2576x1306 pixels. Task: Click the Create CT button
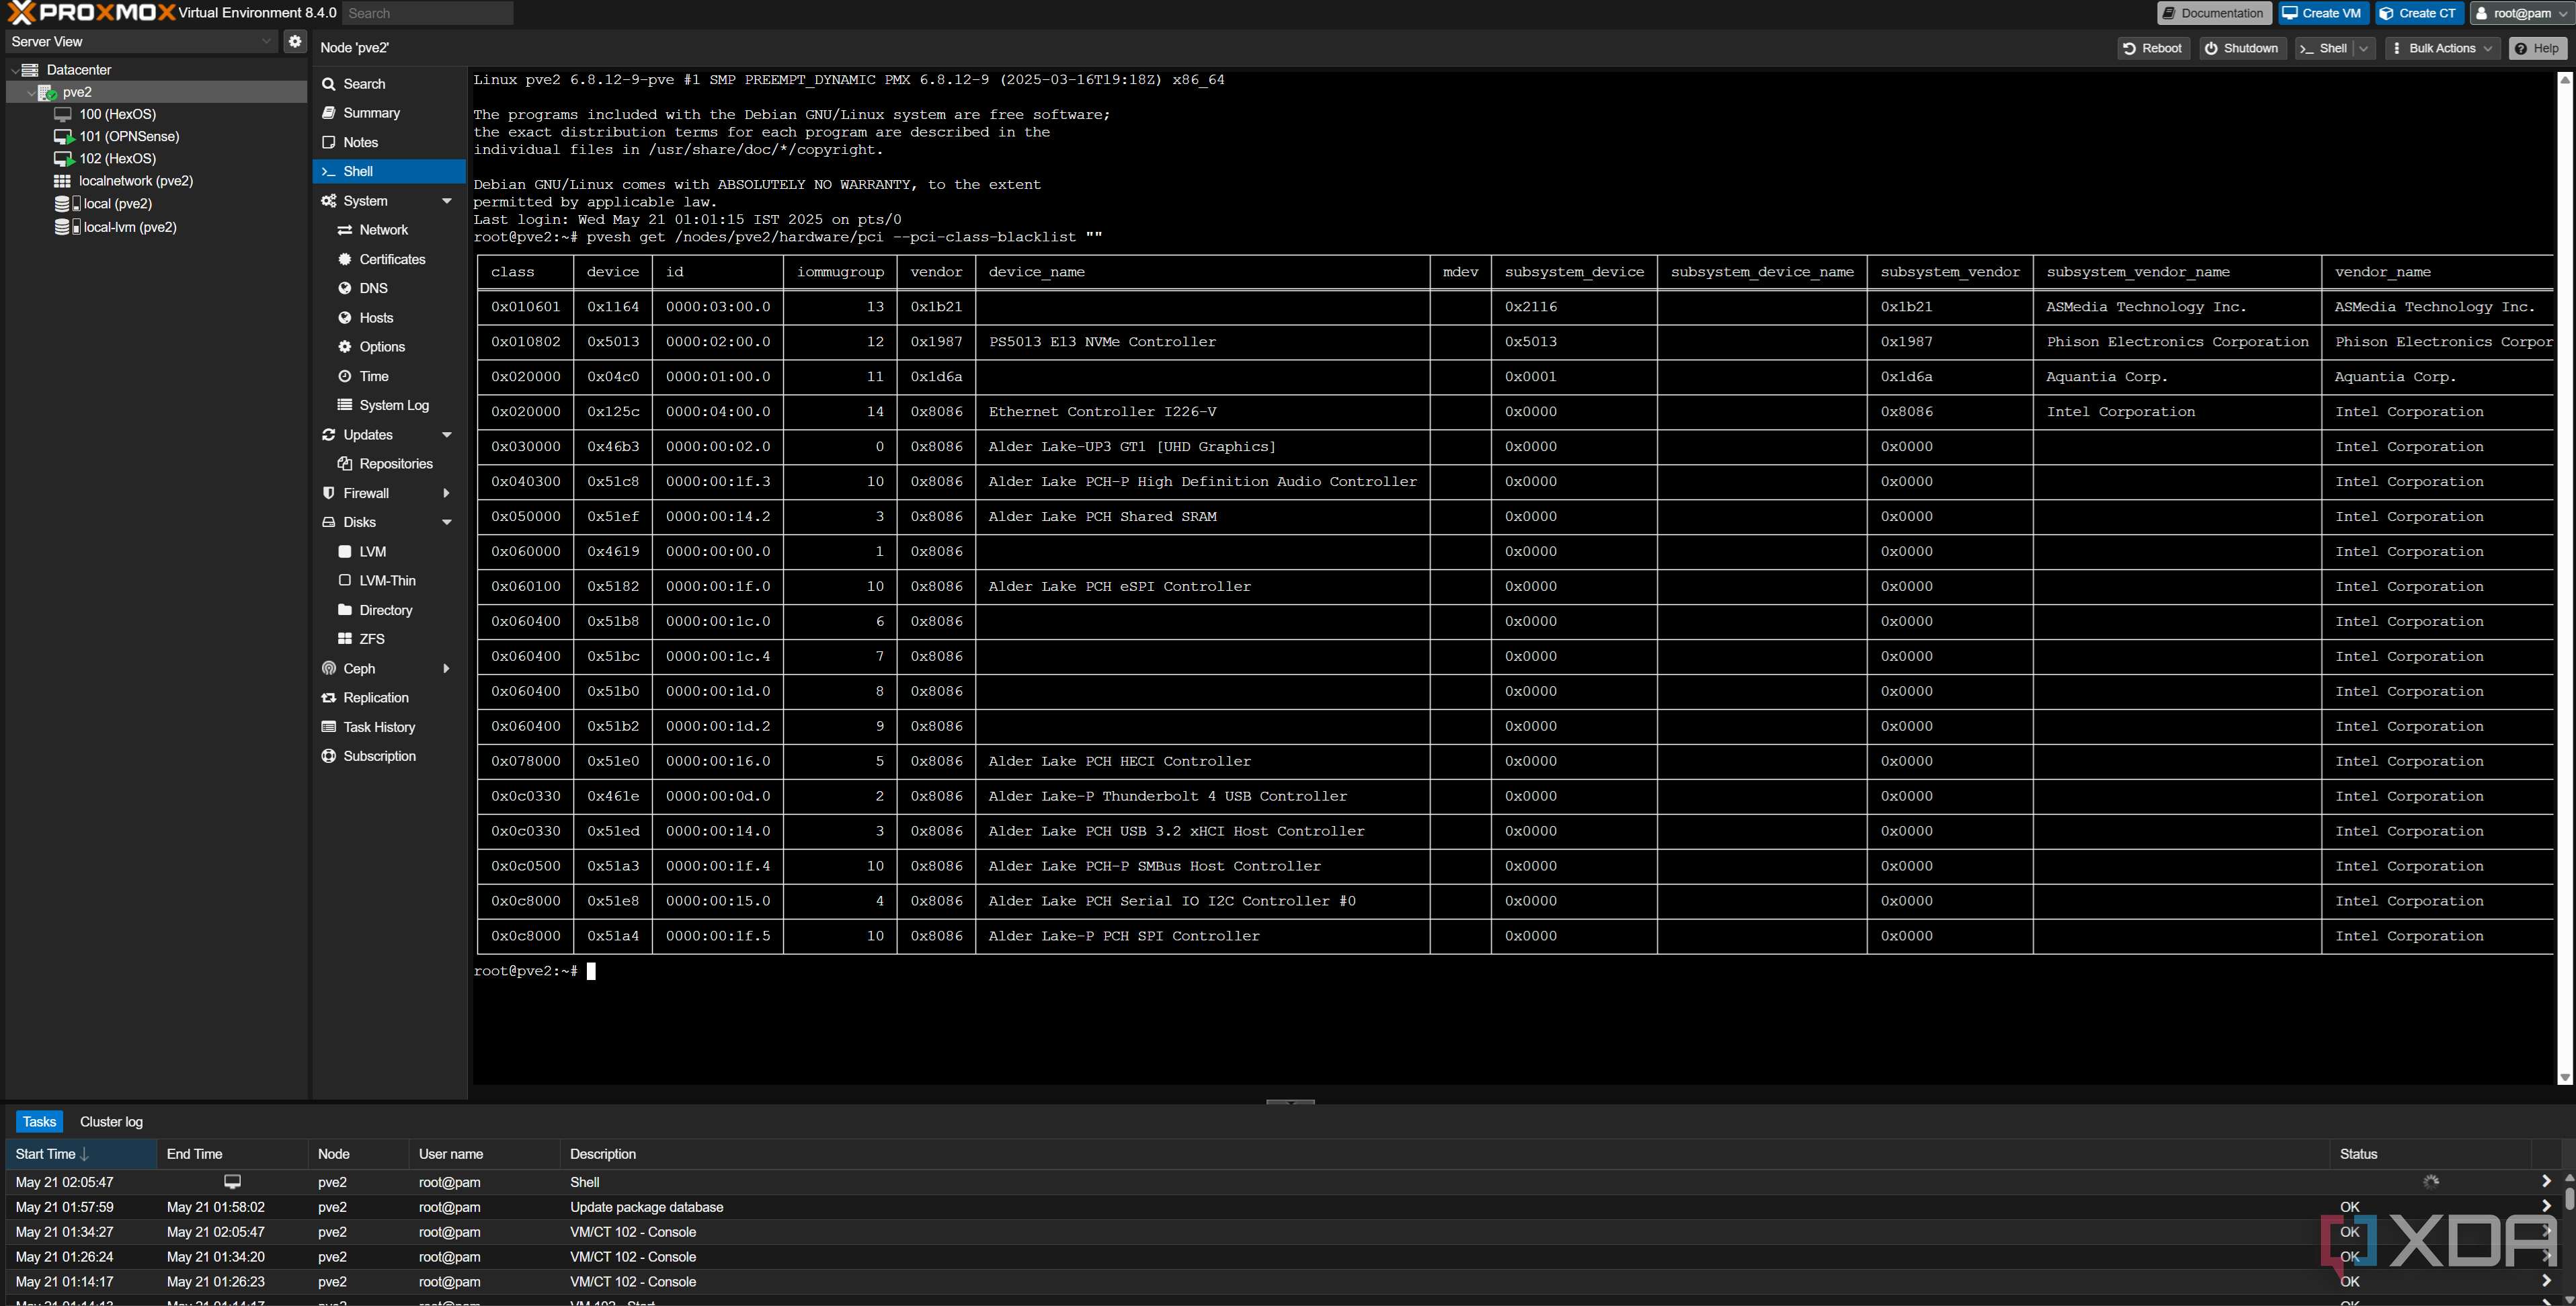tap(2419, 13)
